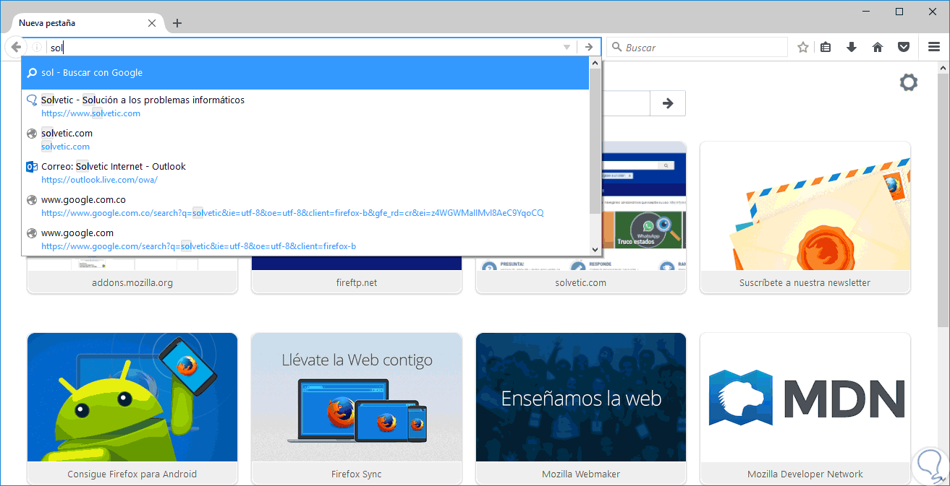The image size is (950, 486).
Task: Click https://www.solvetic.com URL text
Action: pyautogui.click(x=90, y=113)
